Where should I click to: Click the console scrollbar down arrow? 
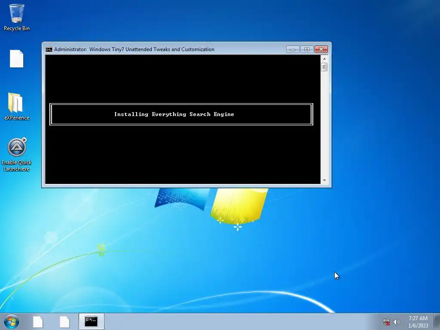point(324,180)
